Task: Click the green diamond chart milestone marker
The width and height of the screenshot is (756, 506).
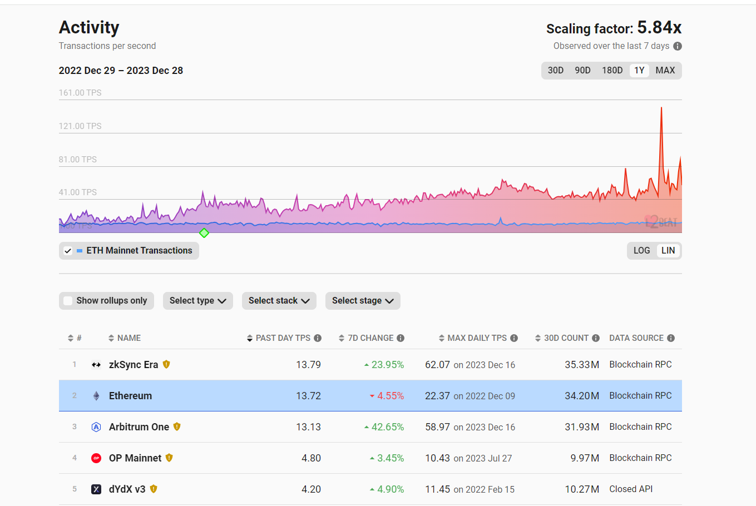Action: (204, 233)
